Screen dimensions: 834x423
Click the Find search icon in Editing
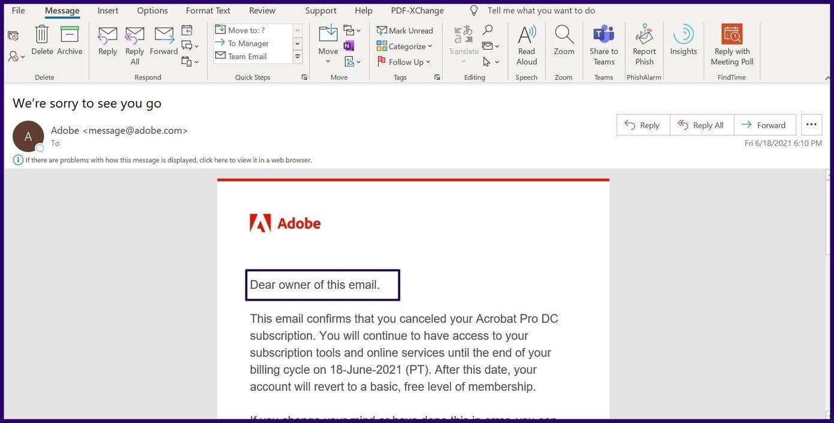click(488, 30)
